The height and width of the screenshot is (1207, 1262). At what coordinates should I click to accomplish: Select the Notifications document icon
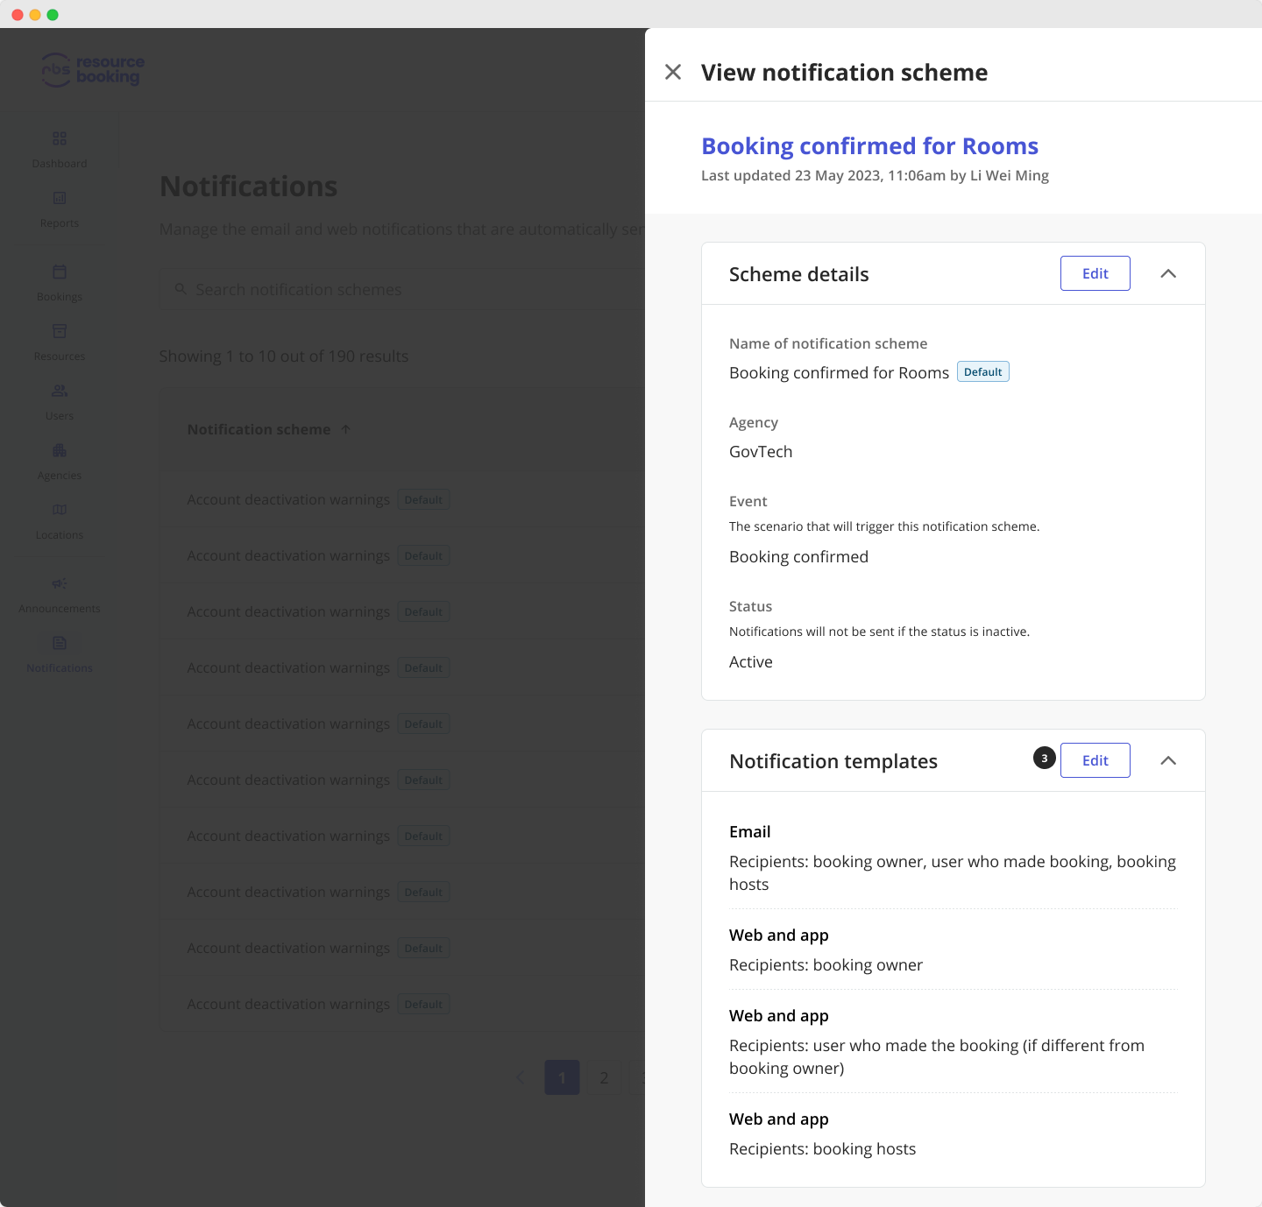click(59, 642)
